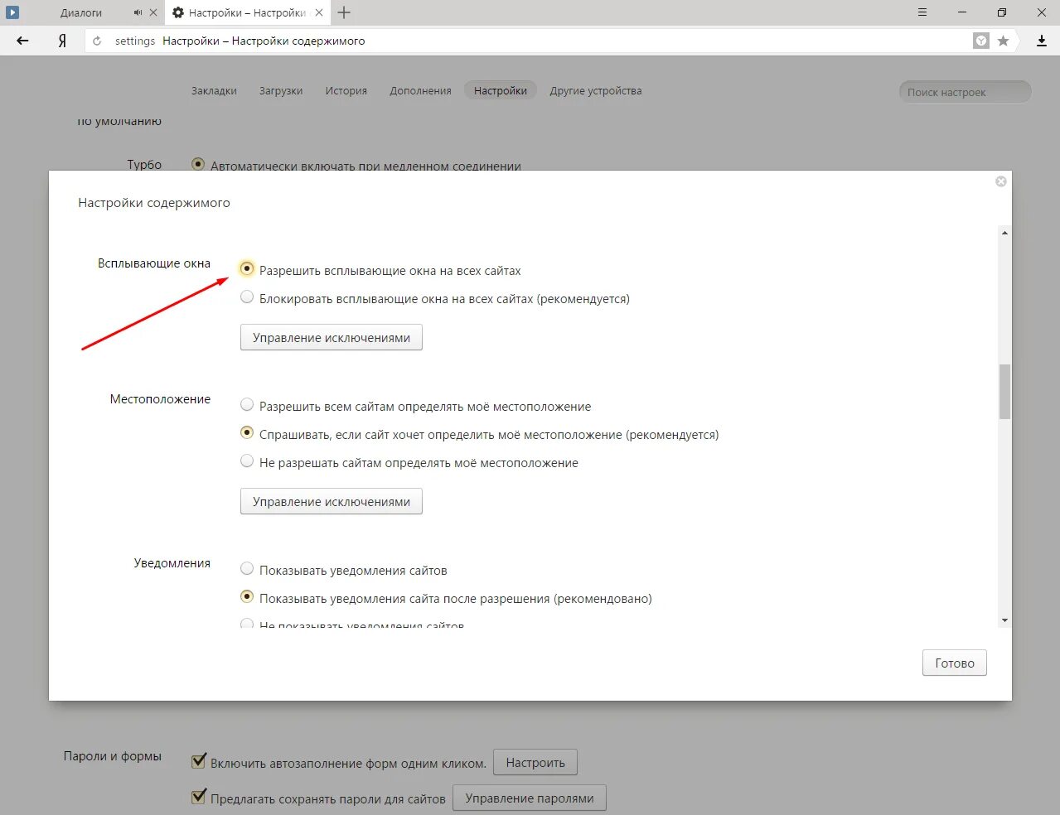Click Настроить autofill button
The image size is (1060, 815).
point(535,762)
